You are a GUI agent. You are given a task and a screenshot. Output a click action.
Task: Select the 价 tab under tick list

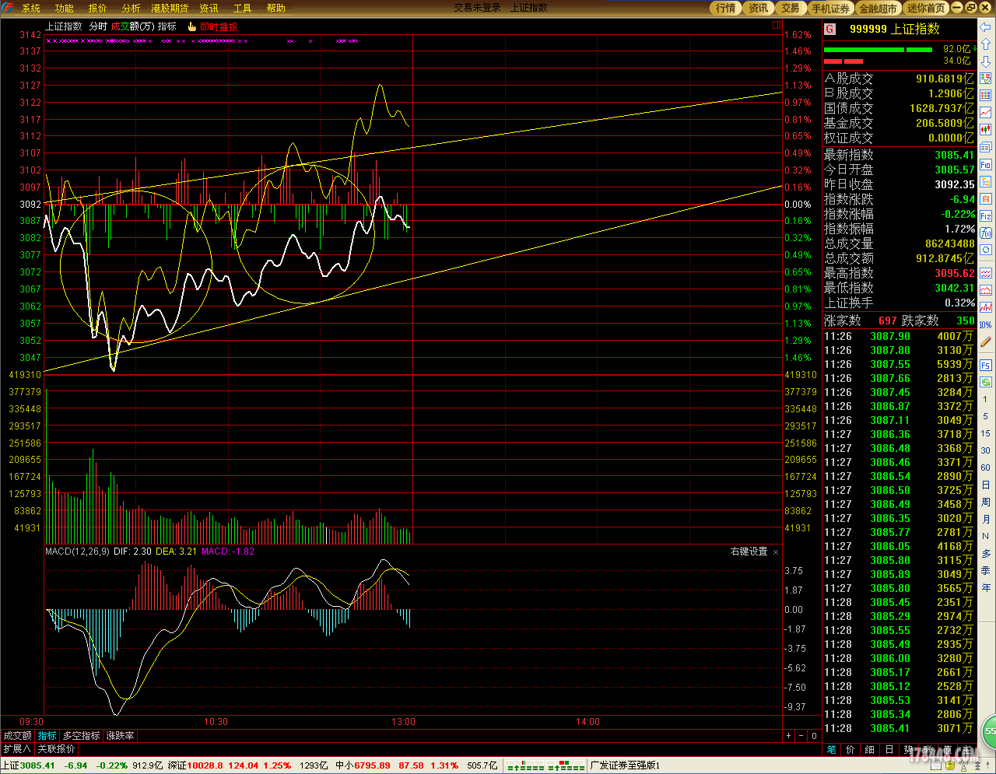[x=850, y=750]
